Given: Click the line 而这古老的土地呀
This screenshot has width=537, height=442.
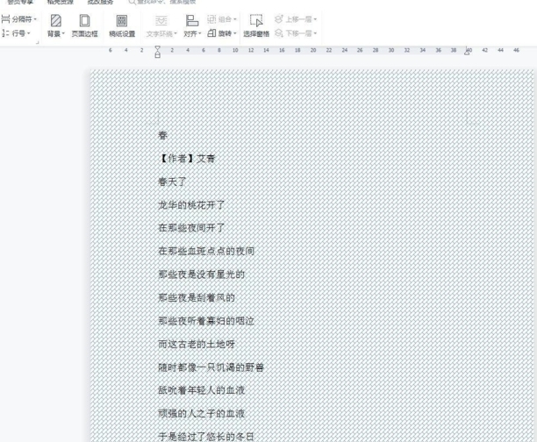Looking at the screenshot, I should click(x=197, y=344).
